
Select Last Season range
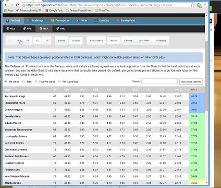tap(96, 41)
